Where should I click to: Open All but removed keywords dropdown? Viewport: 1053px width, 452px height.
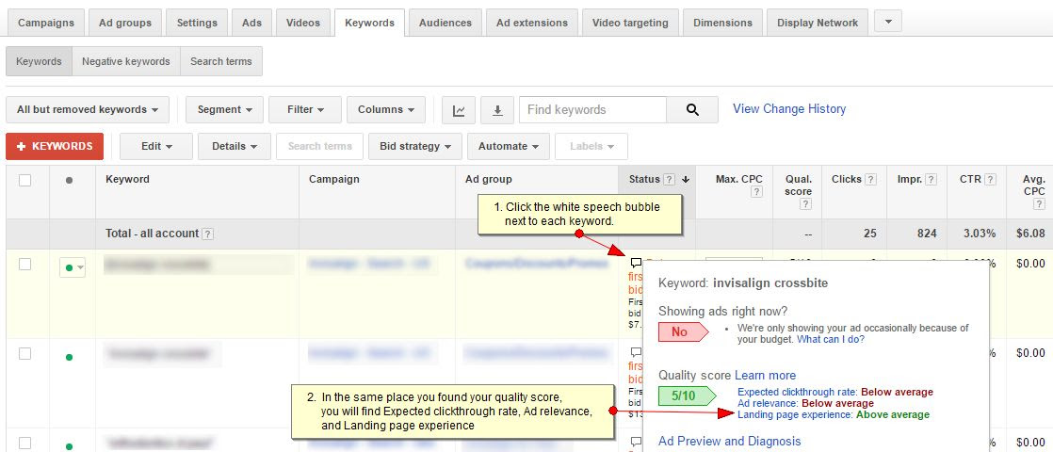[88, 110]
